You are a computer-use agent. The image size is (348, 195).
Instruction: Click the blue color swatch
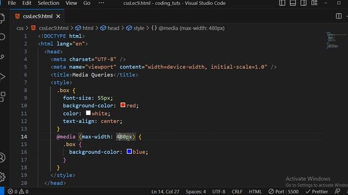(x=129, y=152)
